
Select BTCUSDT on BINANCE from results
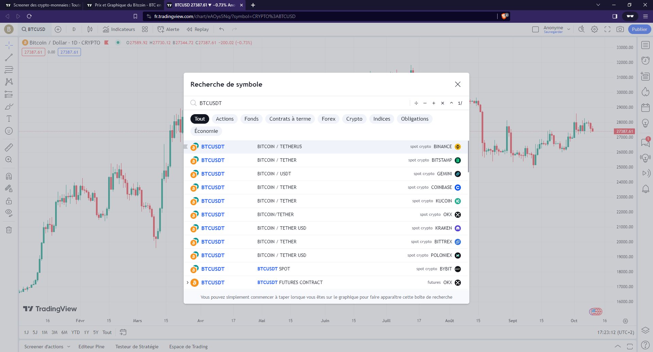pos(306,146)
